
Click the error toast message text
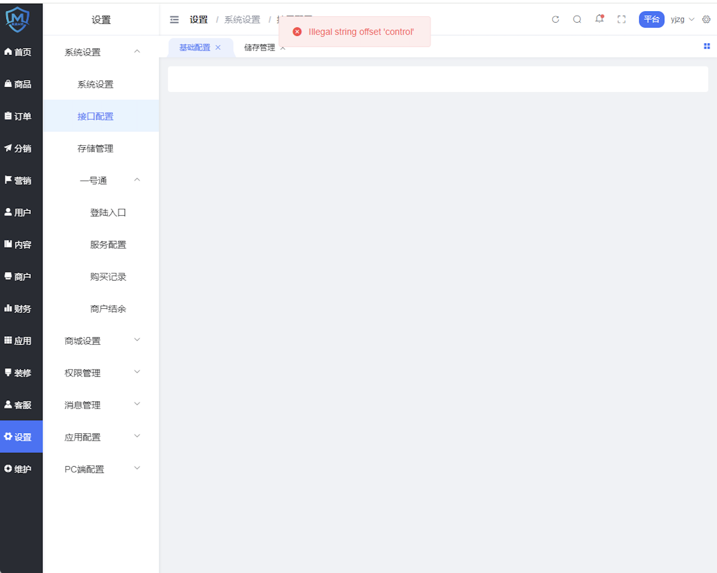361,32
